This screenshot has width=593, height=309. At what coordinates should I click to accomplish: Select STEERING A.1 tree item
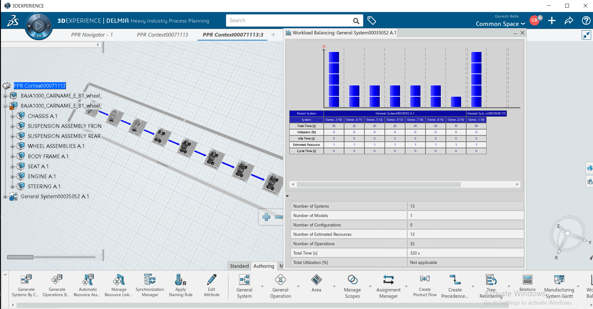click(x=44, y=186)
